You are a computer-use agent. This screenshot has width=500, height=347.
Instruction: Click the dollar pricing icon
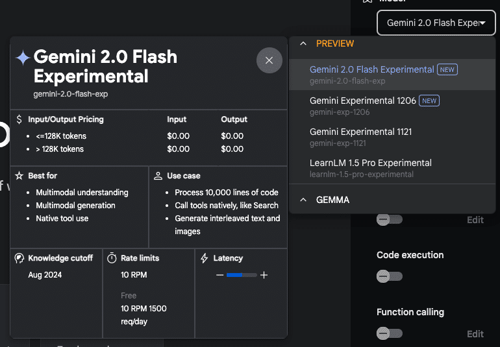pos(19,119)
